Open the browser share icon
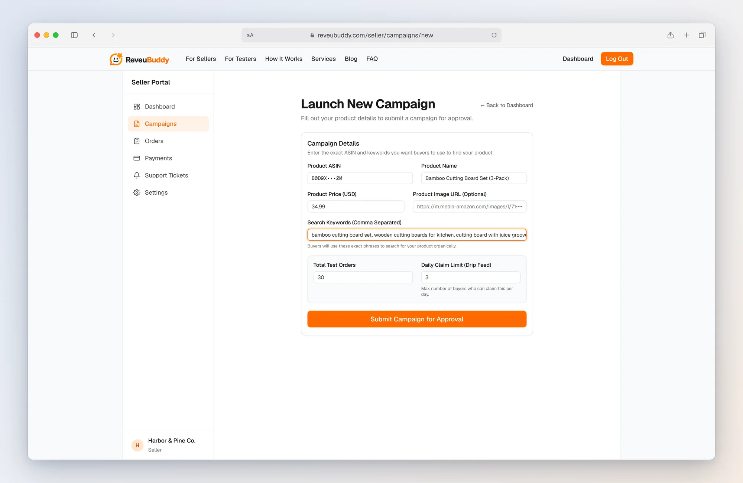 click(x=671, y=35)
